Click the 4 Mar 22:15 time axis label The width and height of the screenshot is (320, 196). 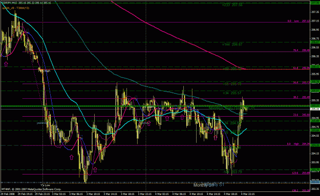click(247, 194)
